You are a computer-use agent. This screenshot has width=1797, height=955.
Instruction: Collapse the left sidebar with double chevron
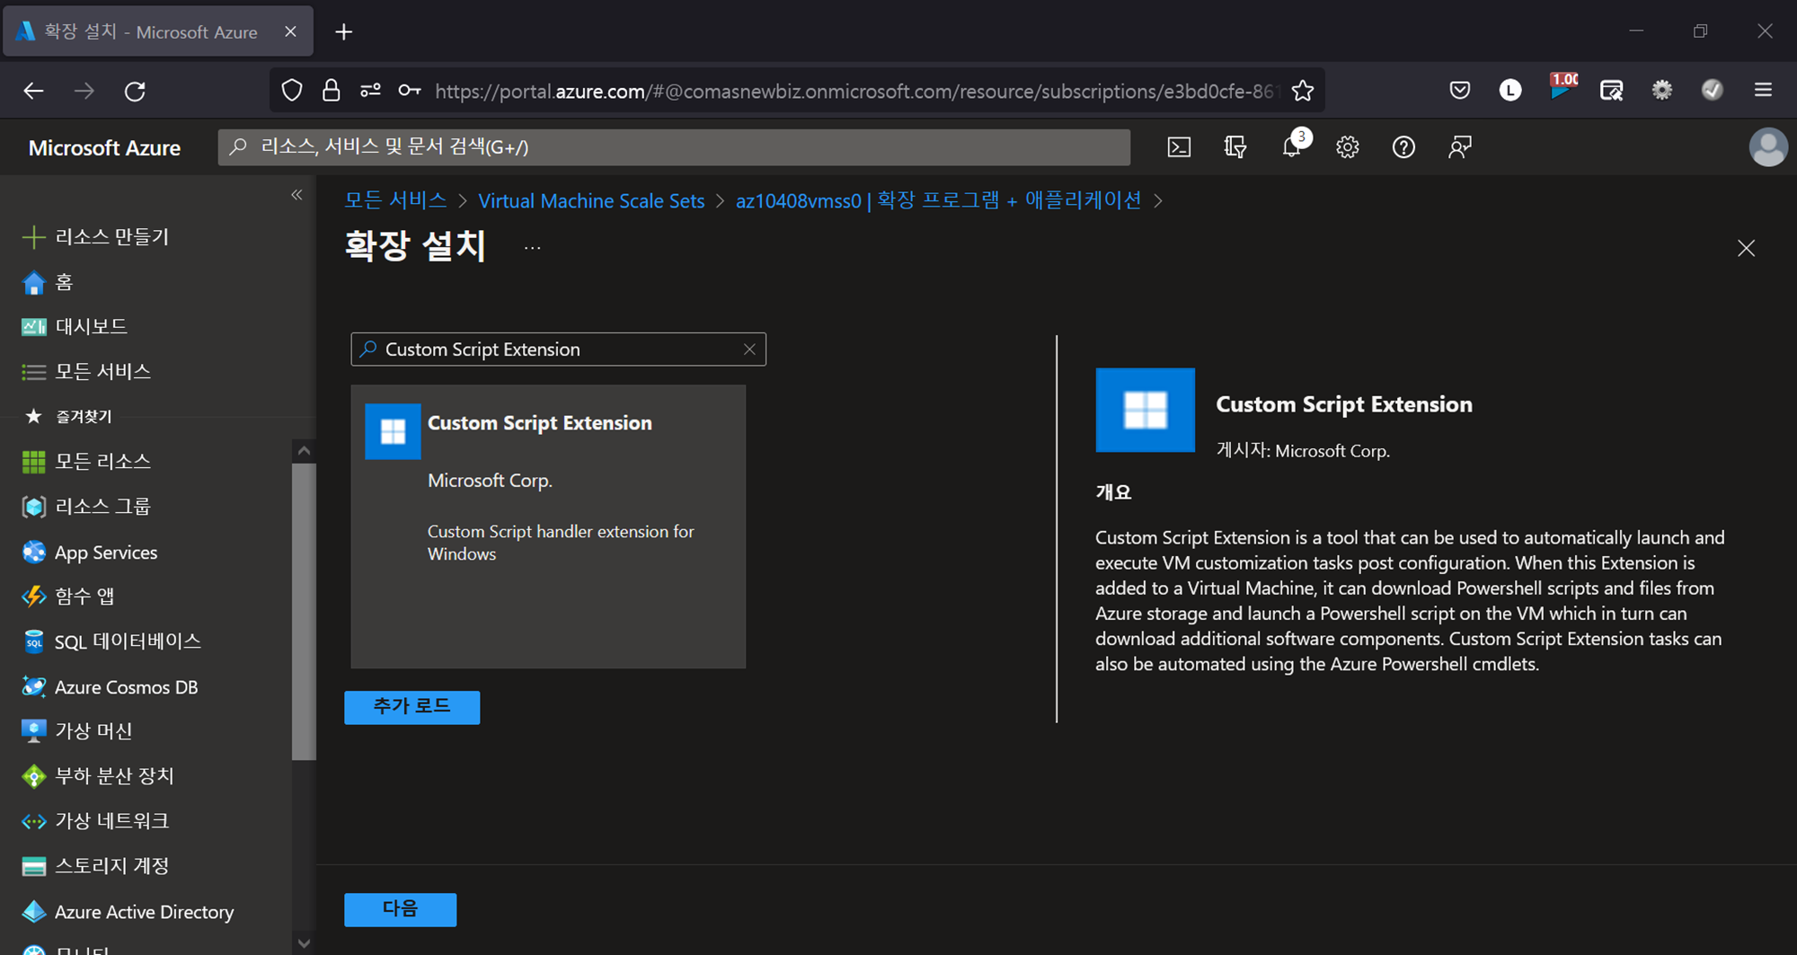coord(297,195)
